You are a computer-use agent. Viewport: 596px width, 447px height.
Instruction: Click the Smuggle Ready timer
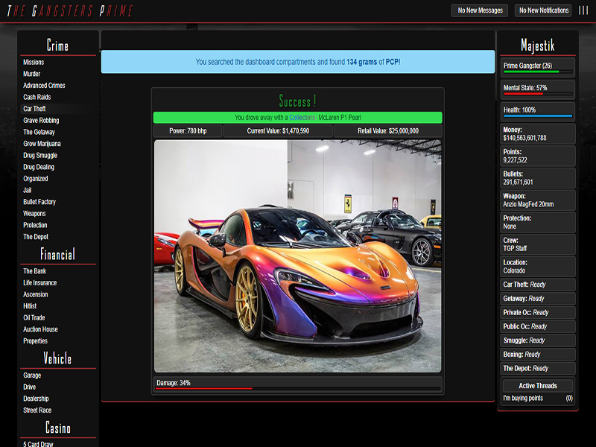pos(537,340)
